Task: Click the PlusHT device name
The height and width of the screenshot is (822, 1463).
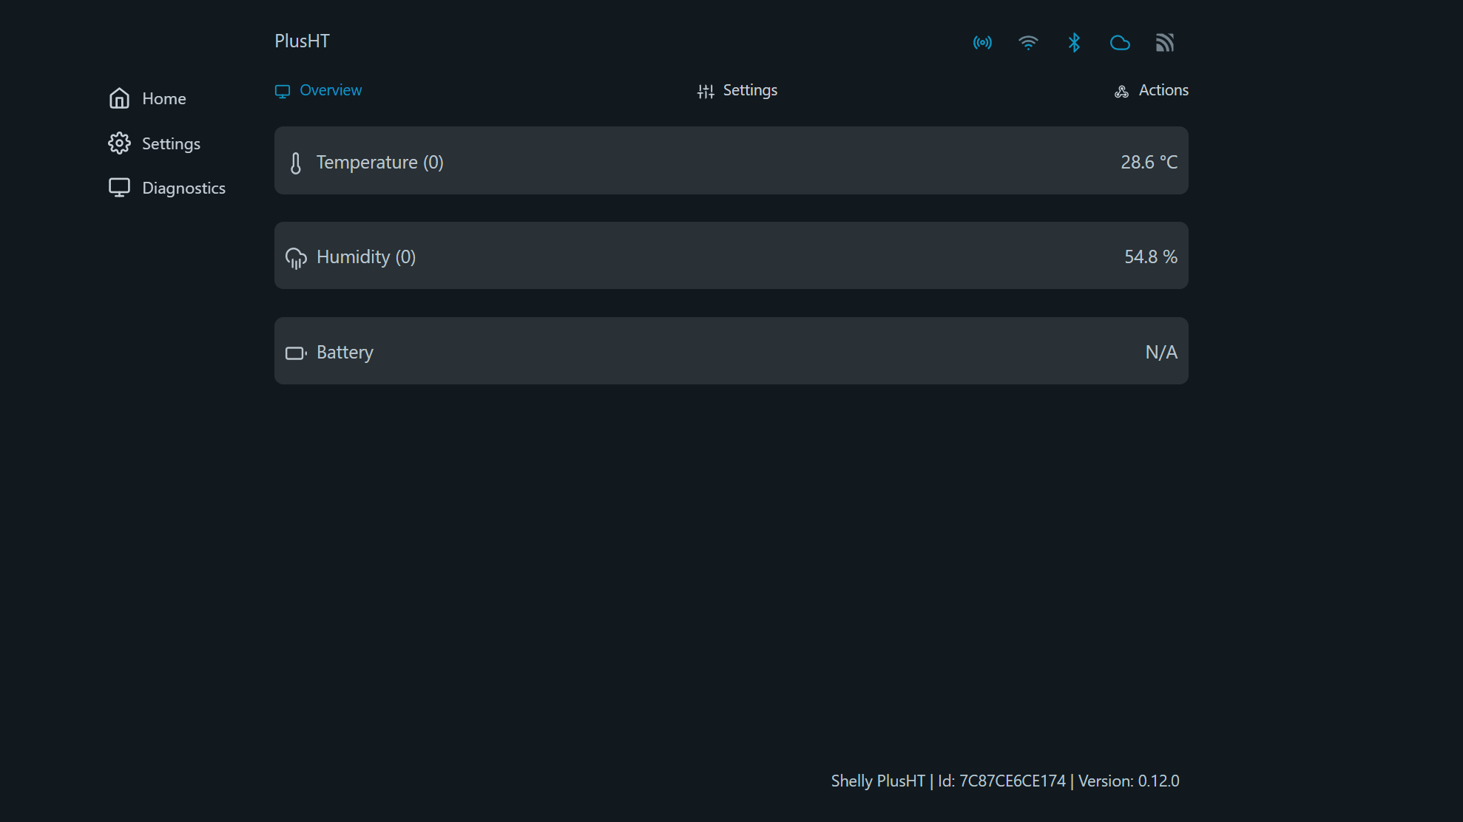Action: [301, 41]
